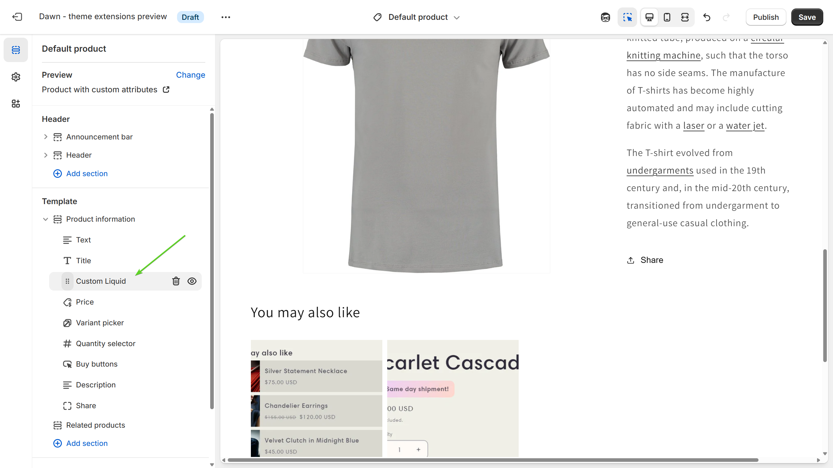The width and height of the screenshot is (833, 468).
Task: Select the Related products section
Action: pos(95,425)
